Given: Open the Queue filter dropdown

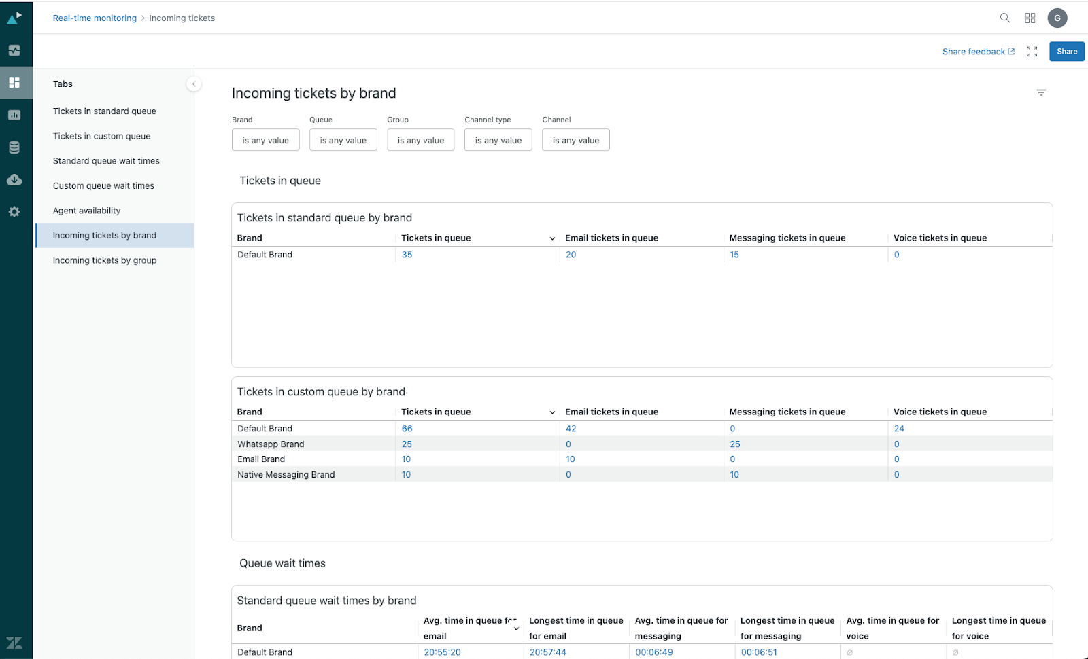Looking at the screenshot, I should [343, 140].
